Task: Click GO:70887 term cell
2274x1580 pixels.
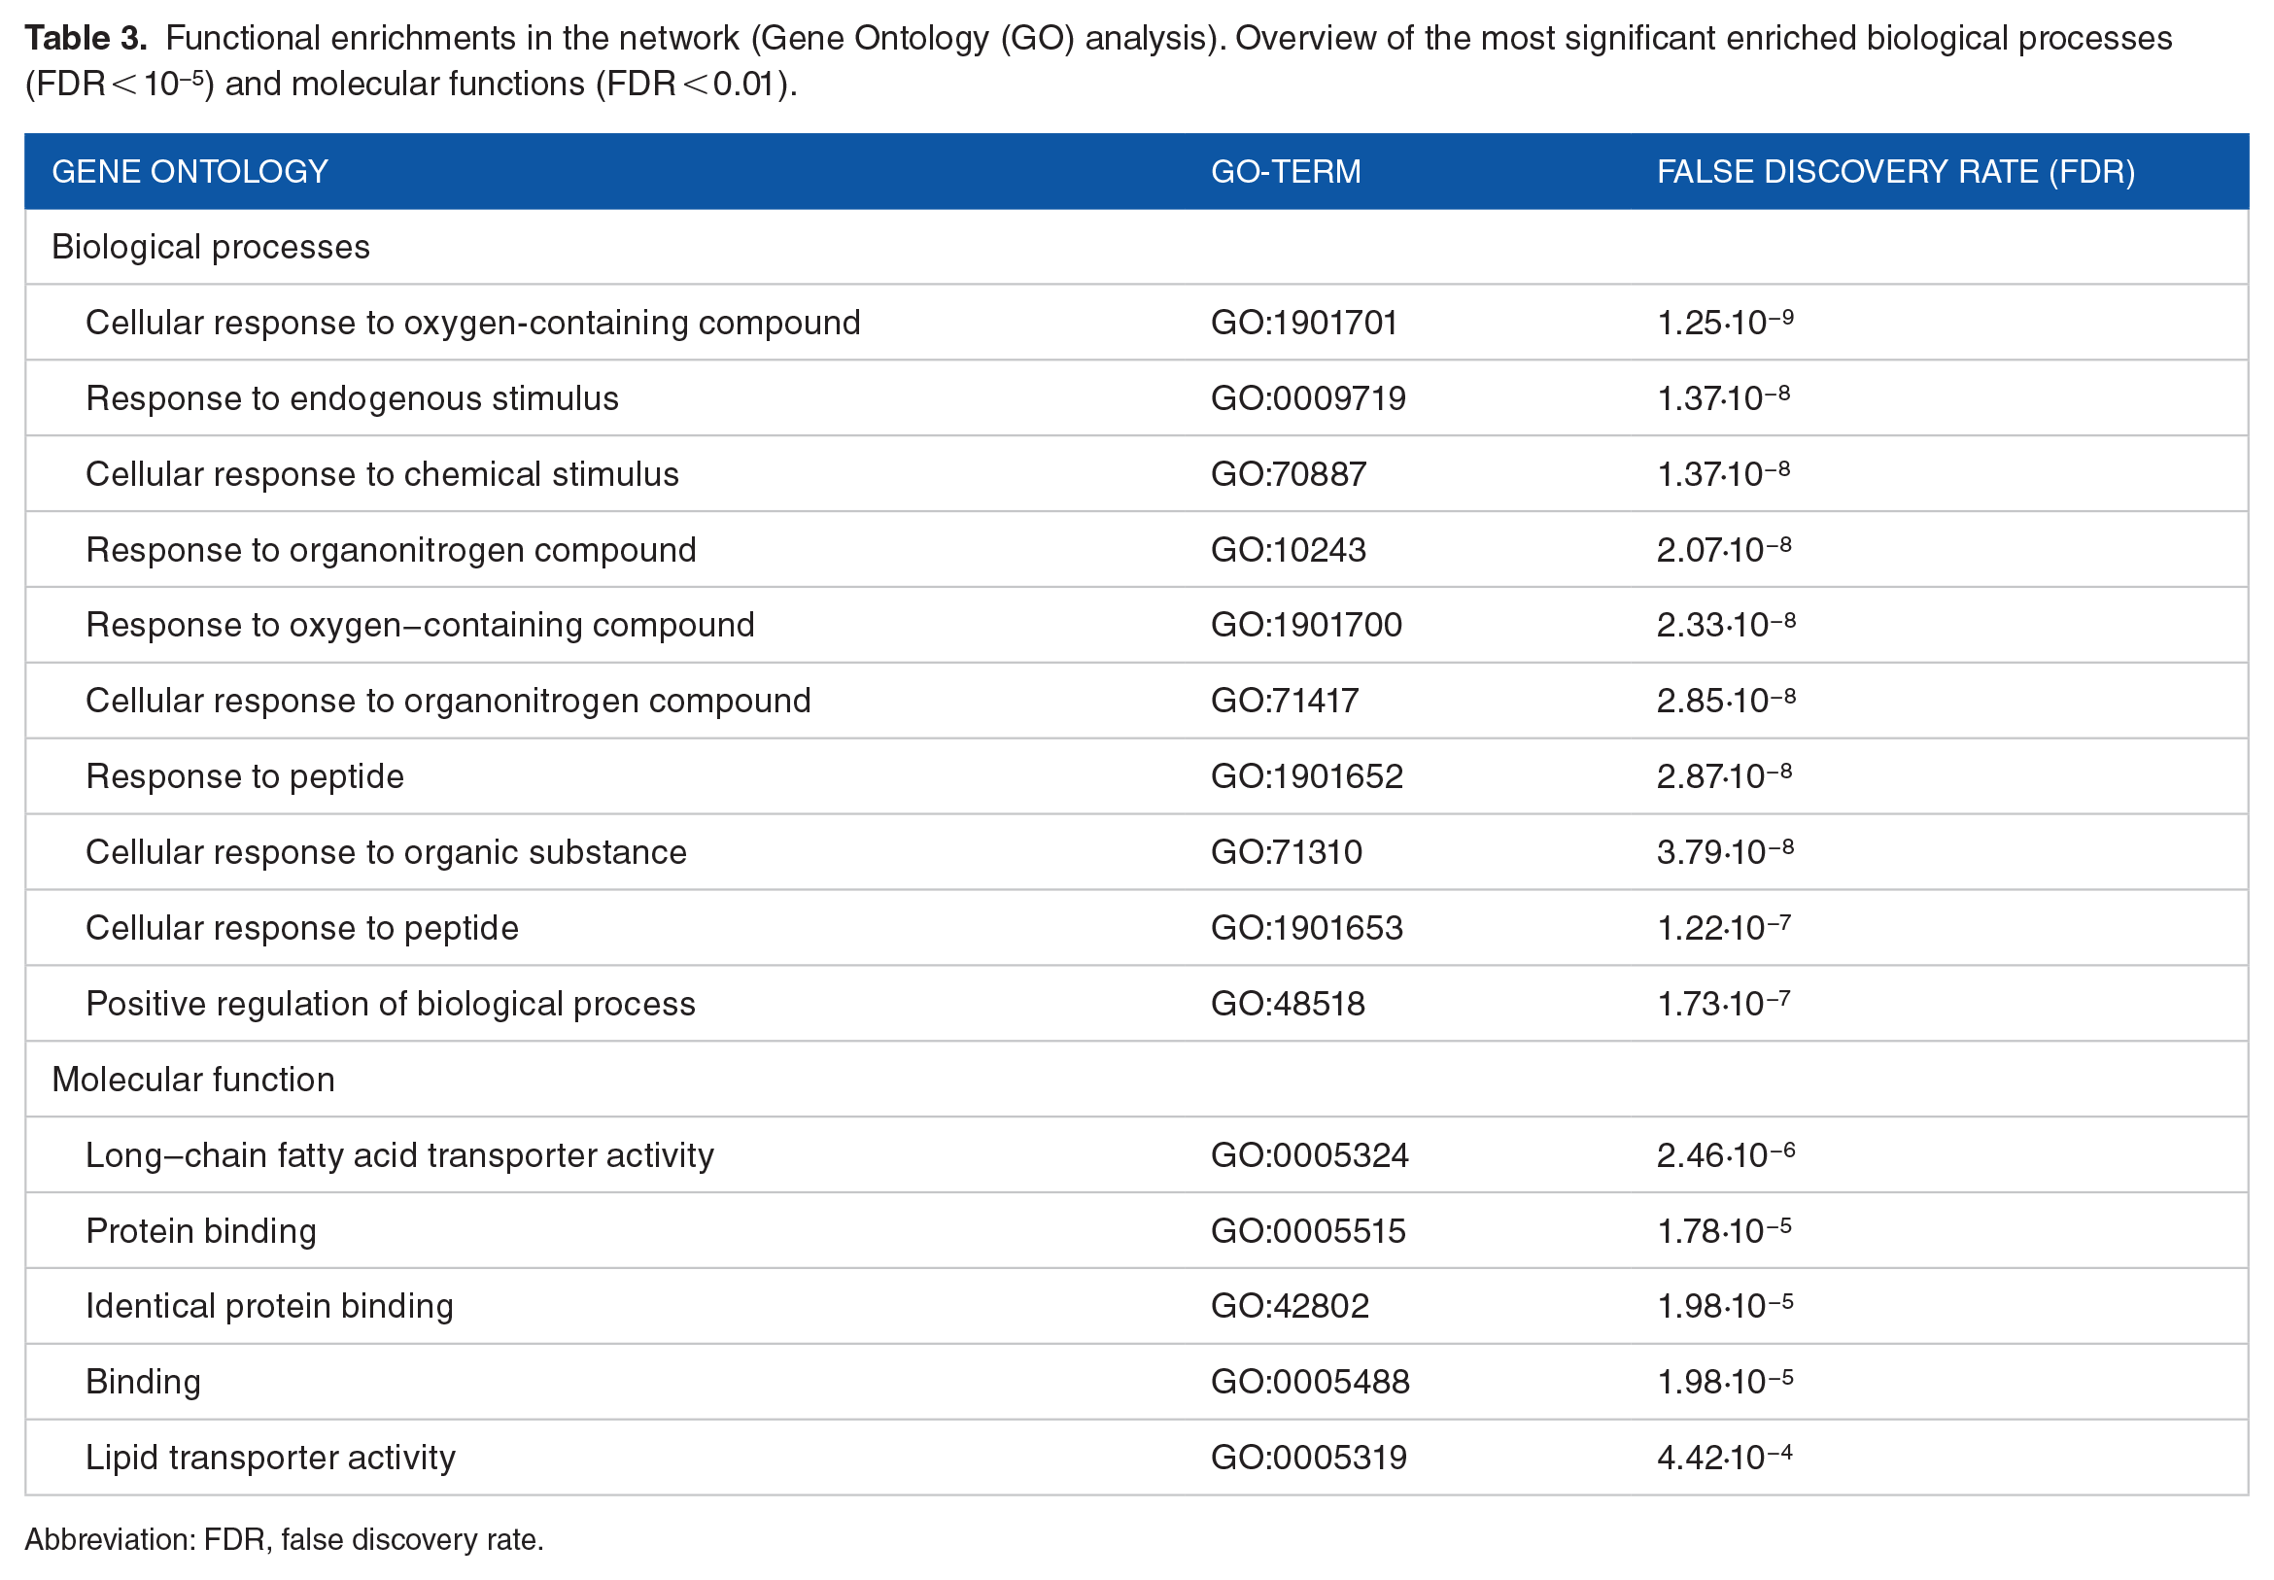Action: (1287, 474)
